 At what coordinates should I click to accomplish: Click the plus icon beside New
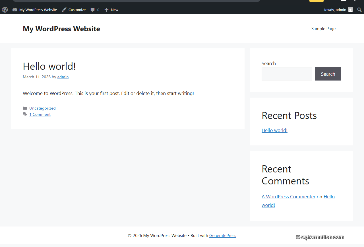tap(106, 10)
